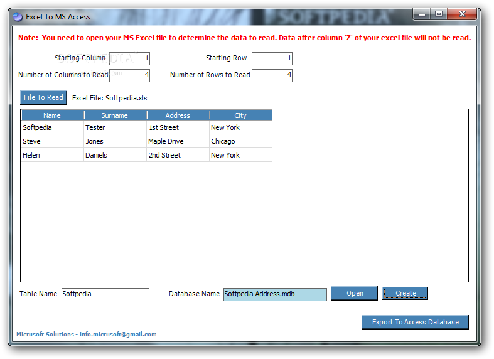Click the Excel File: Softpedia.xls label

[110, 98]
